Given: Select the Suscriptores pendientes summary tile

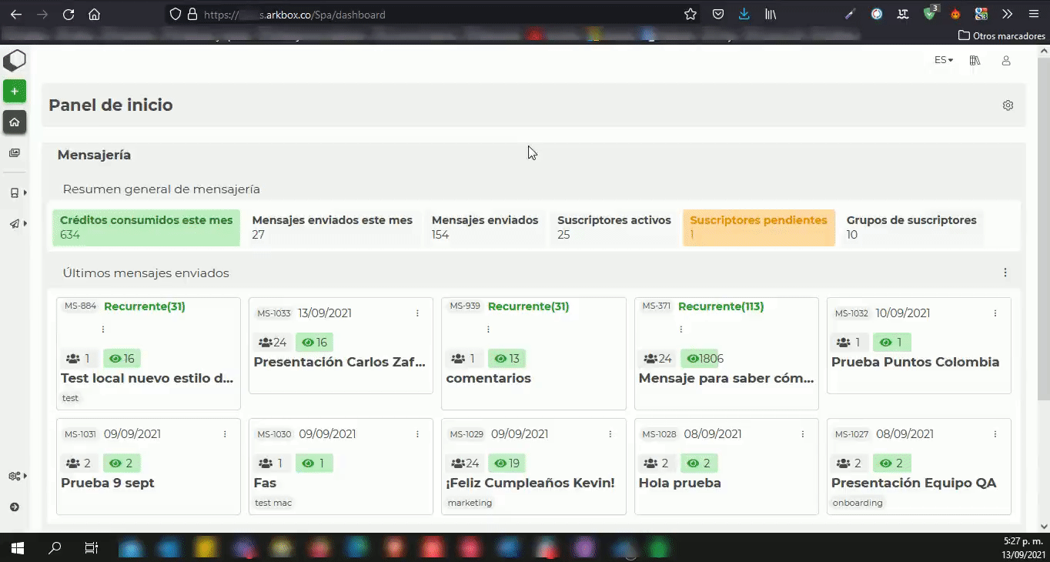Looking at the screenshot, I should point(758,227).
